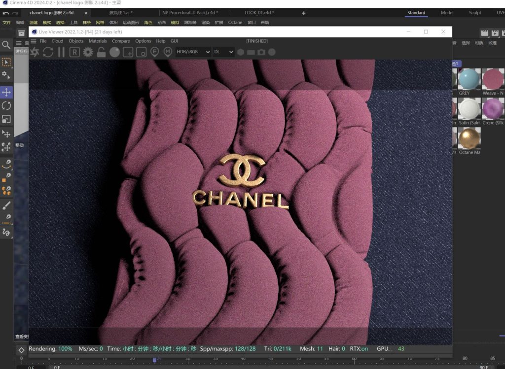Select the Model layout

(x=447, y=13)
